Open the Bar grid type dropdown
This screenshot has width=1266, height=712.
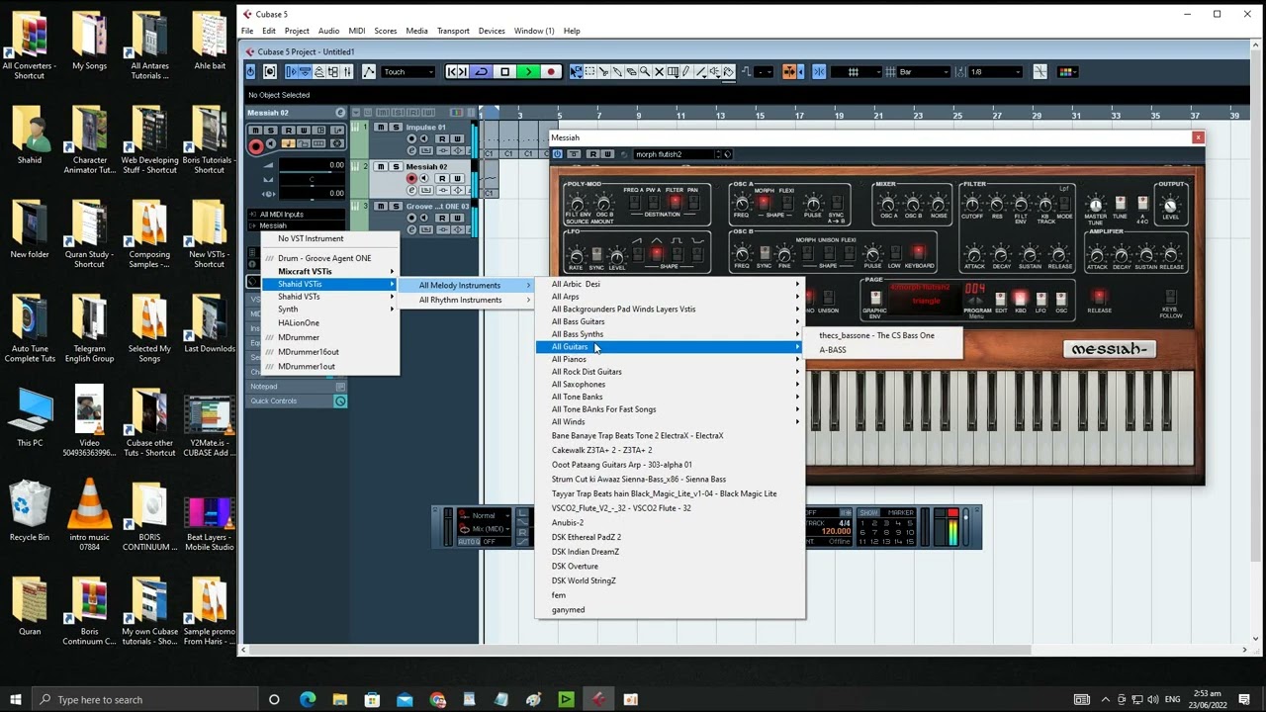click(x=924, y=72)
